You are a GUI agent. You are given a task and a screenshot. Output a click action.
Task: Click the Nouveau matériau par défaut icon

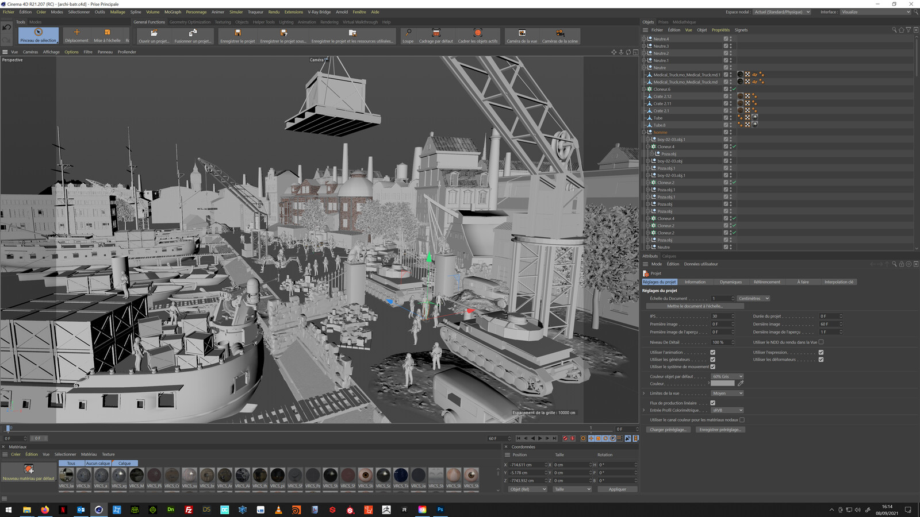(x=29, y=472)
